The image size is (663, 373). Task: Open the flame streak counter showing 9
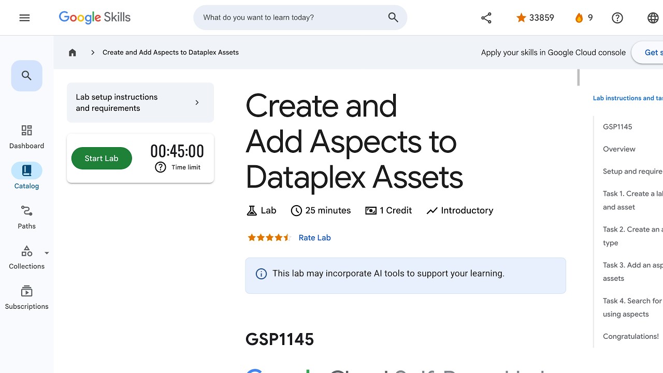point(584,18)
